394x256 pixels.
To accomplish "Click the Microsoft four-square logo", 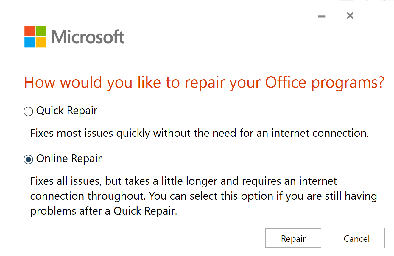I will click(x=35, y=37).
